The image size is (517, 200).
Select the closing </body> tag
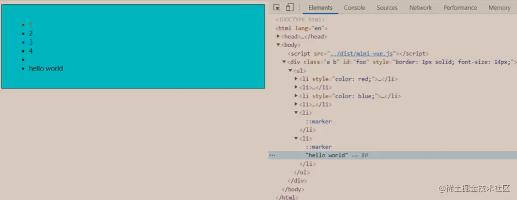click(x=293, y=189)
